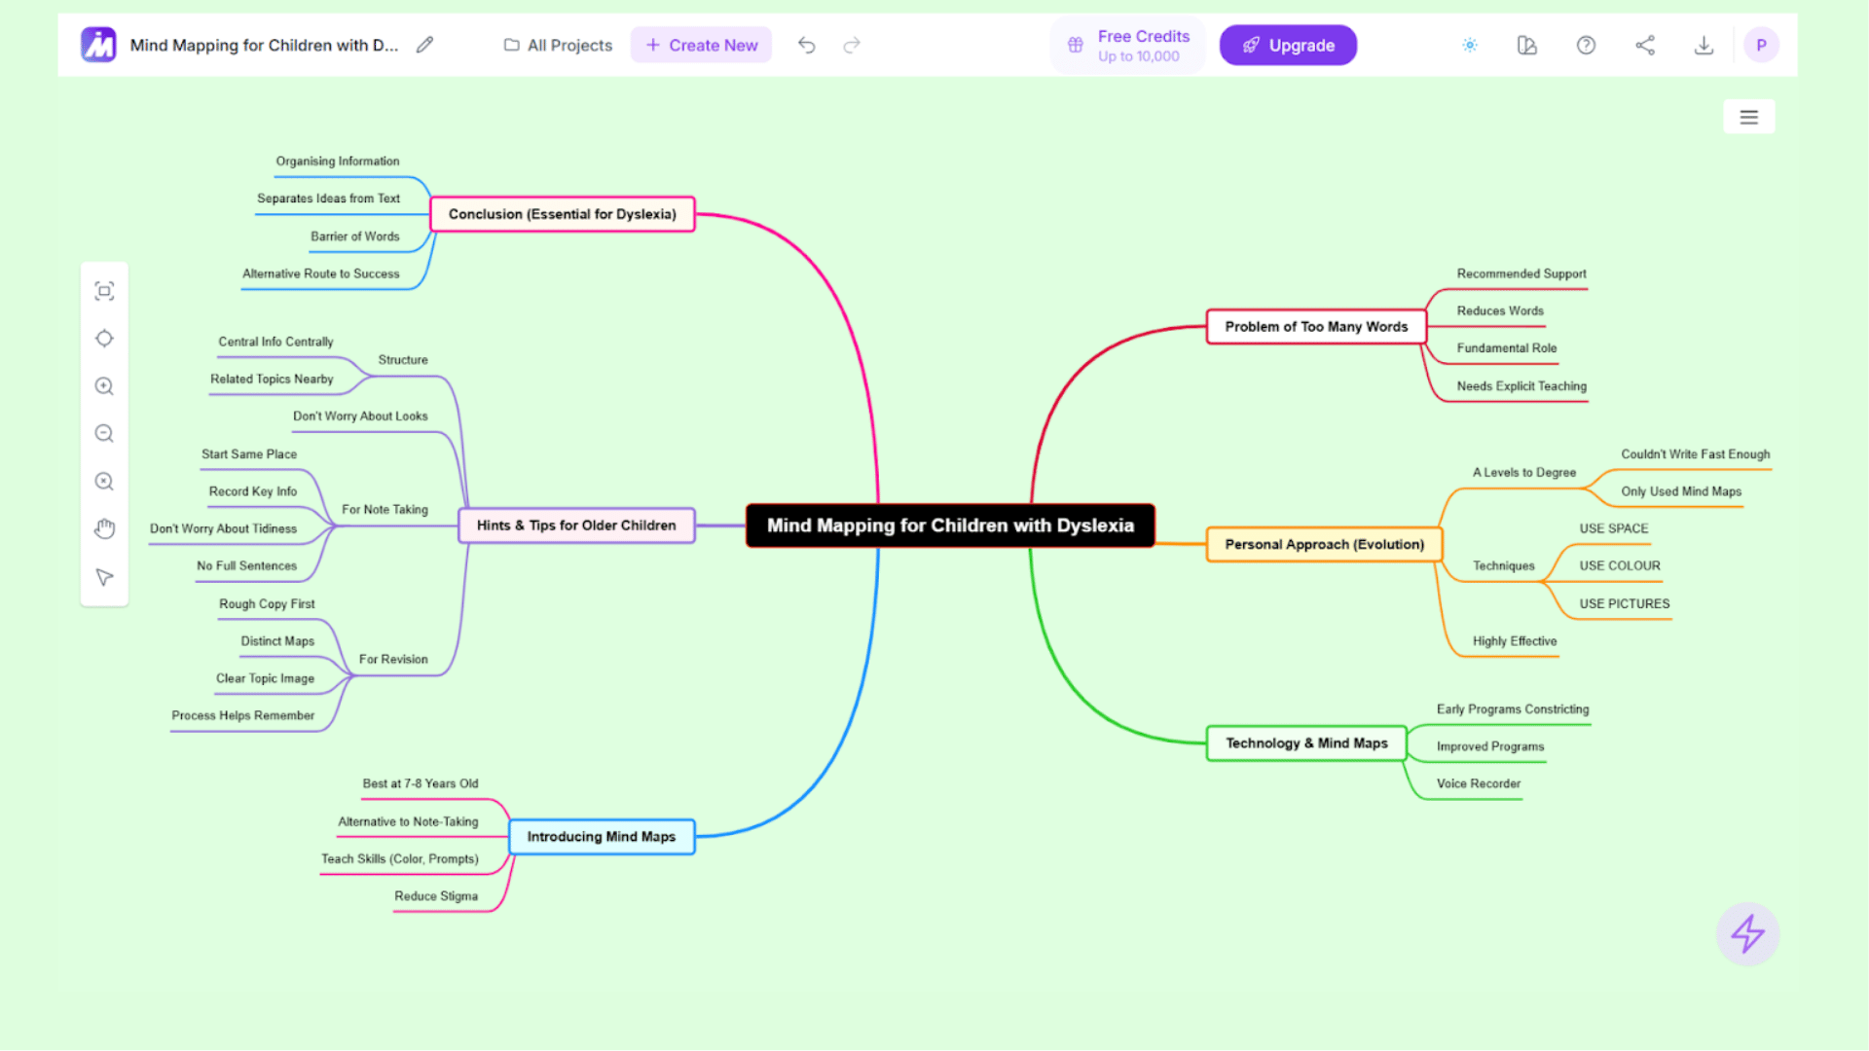Expand the Personal Approach (Evolution) branch
Viewport: 1869px width, 1051px height.
1324,544
